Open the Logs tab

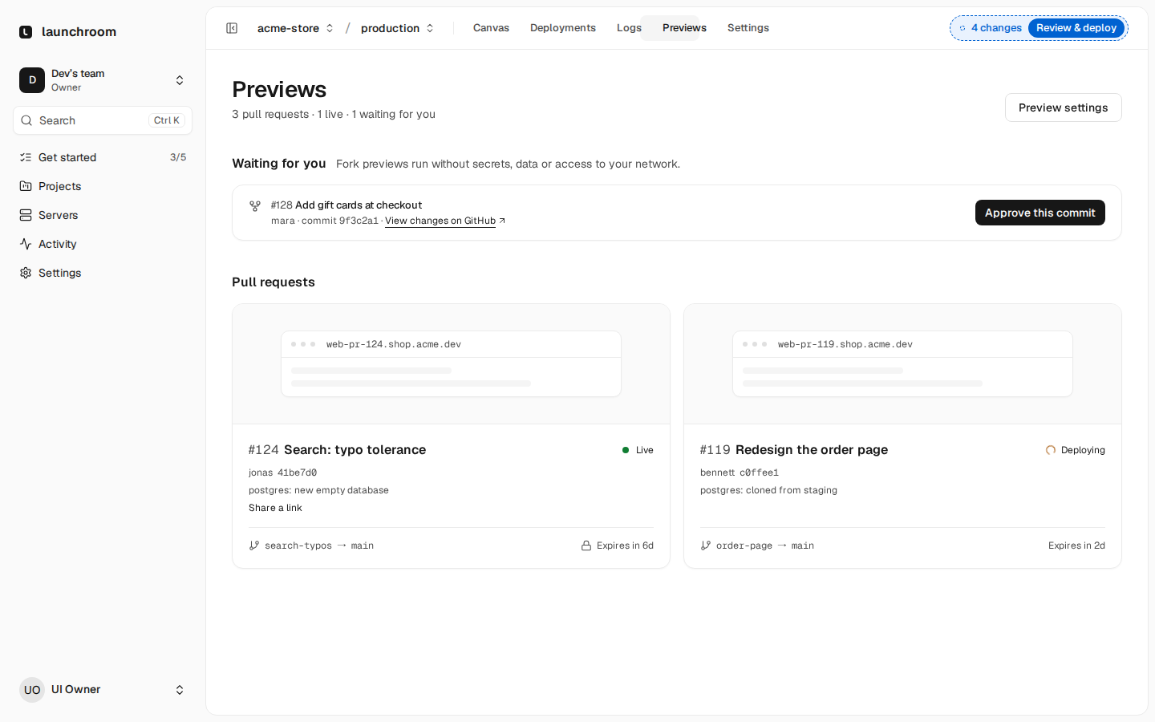[629, 28]
